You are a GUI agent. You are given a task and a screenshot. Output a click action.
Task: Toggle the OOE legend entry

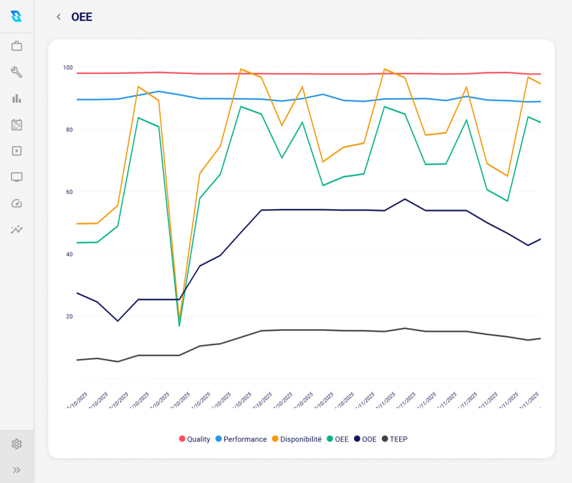[365, 439]
